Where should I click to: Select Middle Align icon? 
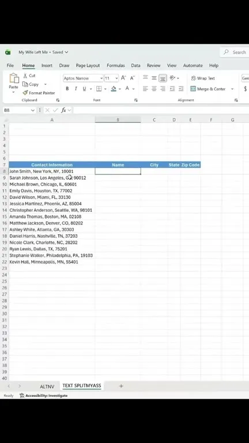pyautogui.click(x=154, y=78)
